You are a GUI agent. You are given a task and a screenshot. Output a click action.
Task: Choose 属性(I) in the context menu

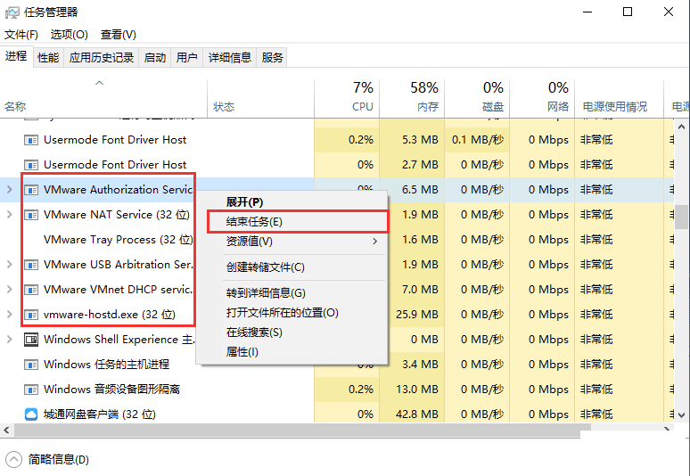coord(292,352)
